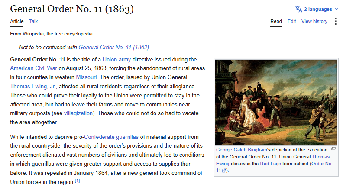This screenshot has height=190, width=343.
Task: Open the Bingham painting thumbnail
Action: pyautogui.click(x=275, y=102)
